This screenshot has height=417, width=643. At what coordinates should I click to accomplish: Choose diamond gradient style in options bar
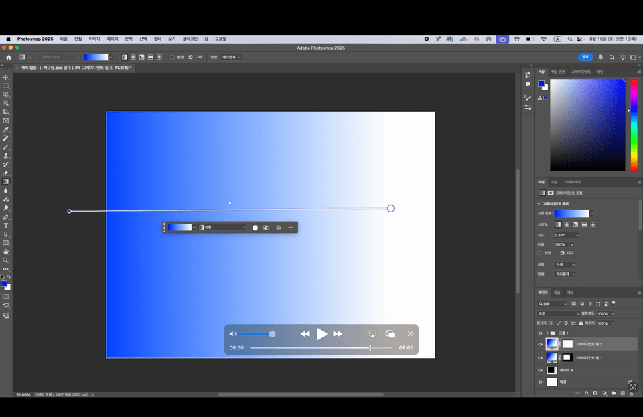point(159,57)
